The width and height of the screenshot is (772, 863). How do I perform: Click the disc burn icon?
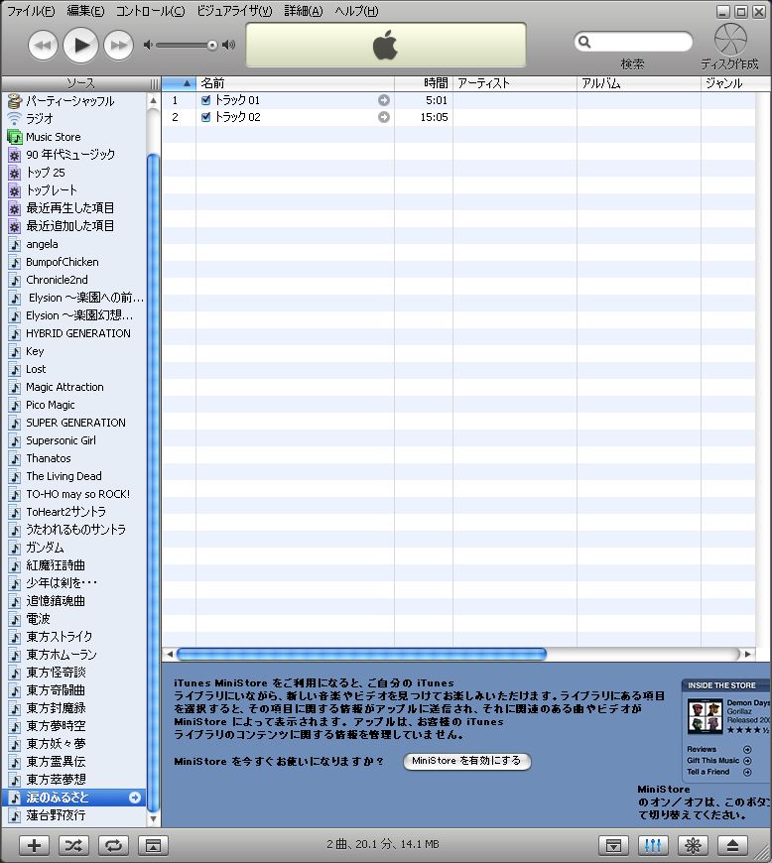coord(730,39)
